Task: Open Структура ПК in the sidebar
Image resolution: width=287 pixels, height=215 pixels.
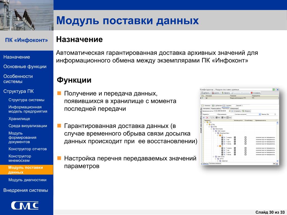Action: coord(18,91)
